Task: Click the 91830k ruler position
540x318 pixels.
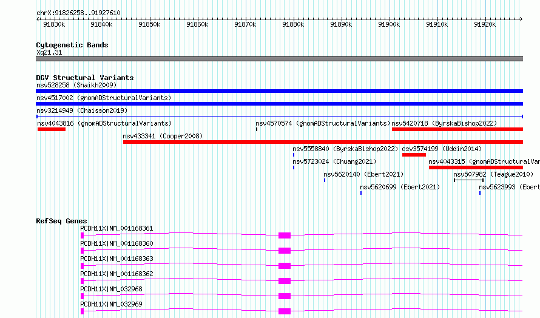Action: pos(54,24)
